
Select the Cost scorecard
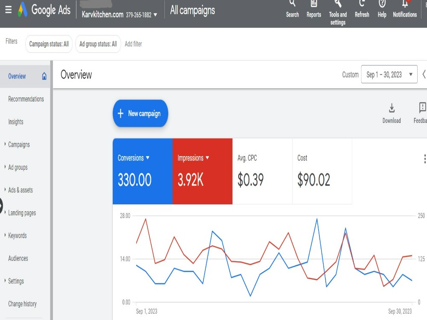[x=322, y=171]
